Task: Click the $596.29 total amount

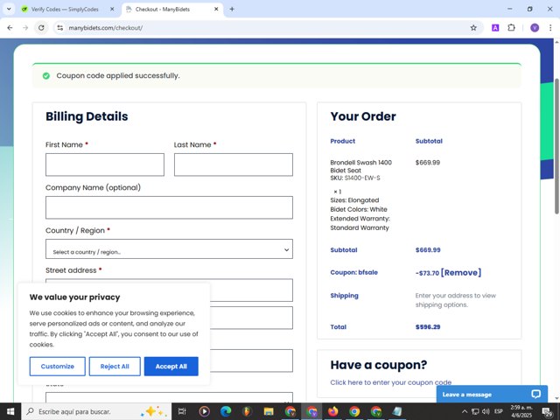Action: point(428,326)
